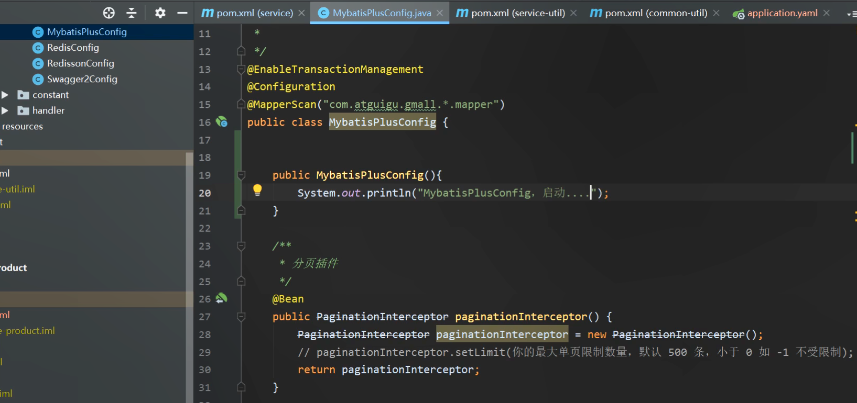Fold paginationInterceptor method at line 27
The image size is (857, 403).
coord(241,316)
